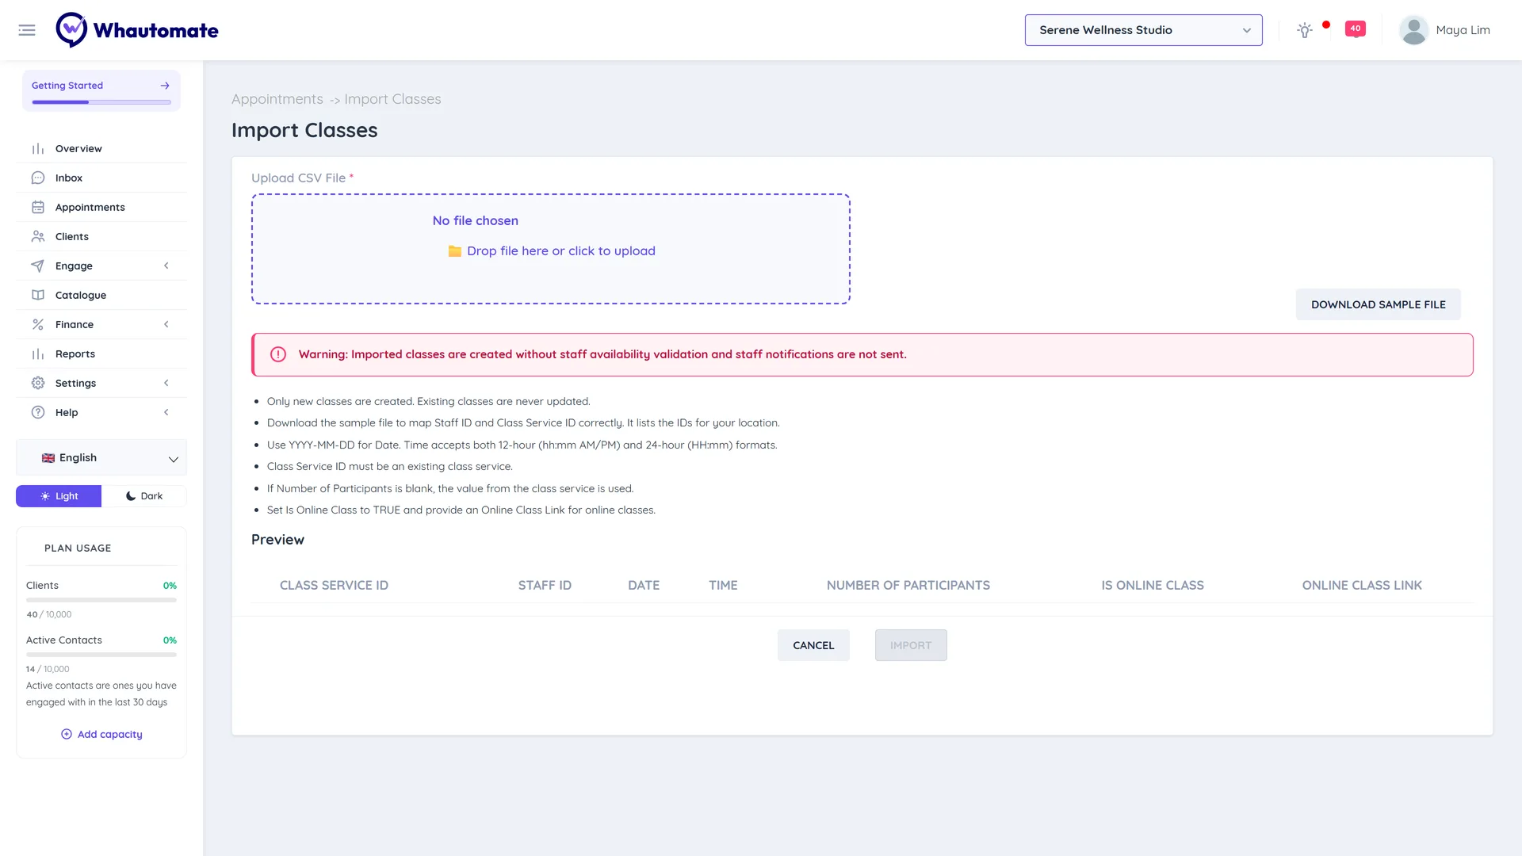Screen dimensions: 1522x856
Task: Expand the Help submenu chevron
Action: tap(166, 413)
